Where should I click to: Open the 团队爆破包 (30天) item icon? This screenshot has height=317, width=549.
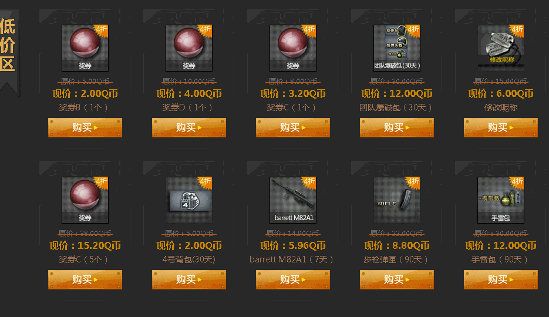[397, 48]
